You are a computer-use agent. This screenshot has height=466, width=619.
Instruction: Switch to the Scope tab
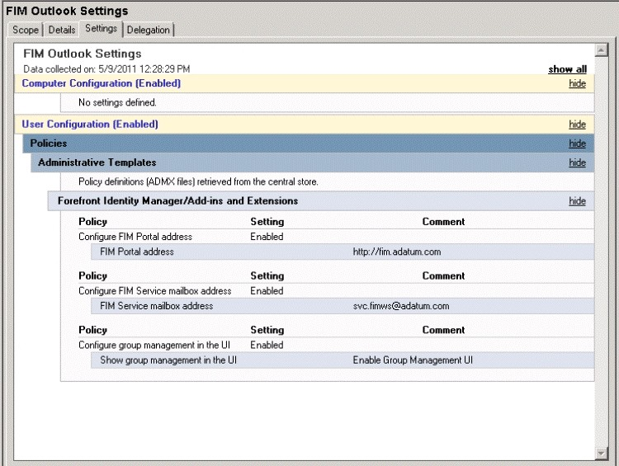click(26, 30)
